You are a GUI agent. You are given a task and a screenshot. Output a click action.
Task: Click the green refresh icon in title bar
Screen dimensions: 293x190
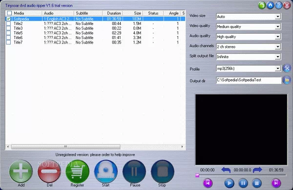[x=262, y=5]
